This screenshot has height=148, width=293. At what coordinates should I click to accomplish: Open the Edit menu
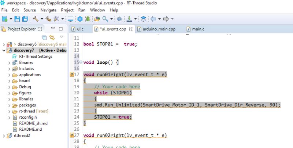coord(15,10)
